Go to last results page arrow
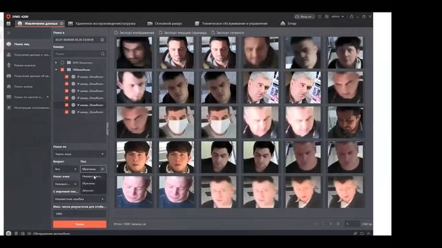Viewport: 442px width, 248px height. [x=338, y=224]
